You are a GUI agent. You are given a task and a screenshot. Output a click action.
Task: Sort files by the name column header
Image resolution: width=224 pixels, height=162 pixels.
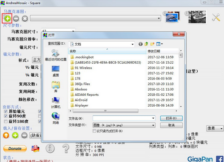[107, 51]
